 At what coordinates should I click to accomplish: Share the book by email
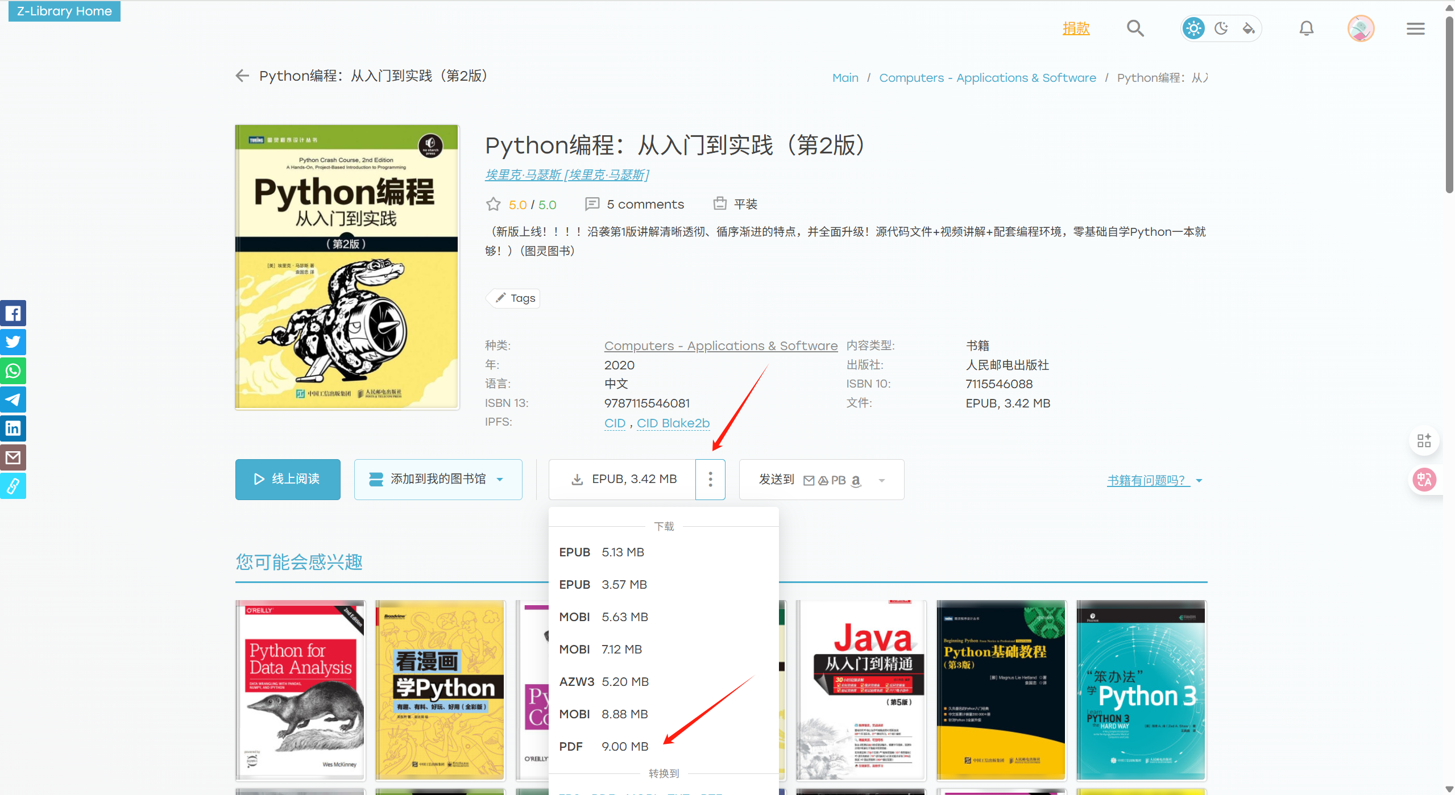point(13,457)
